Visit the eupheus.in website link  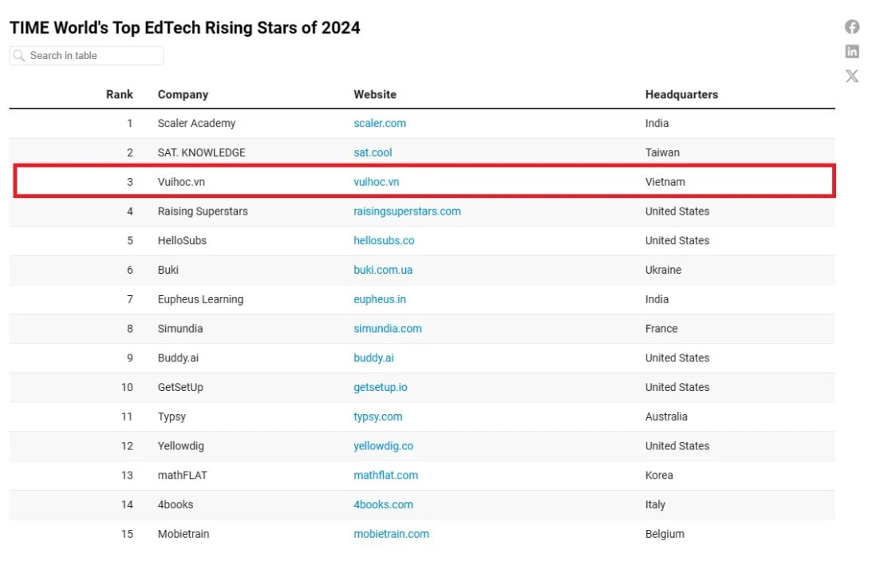[x=380, y=299]
